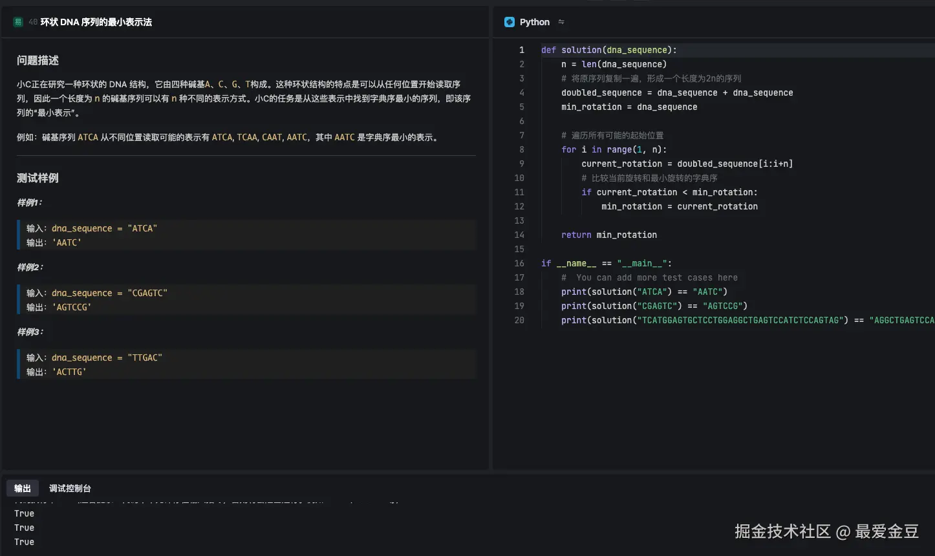Click the 样例3 input block with "TTGAC"
This screenshot has width=935, height=556.
click(x=247, y=365)
